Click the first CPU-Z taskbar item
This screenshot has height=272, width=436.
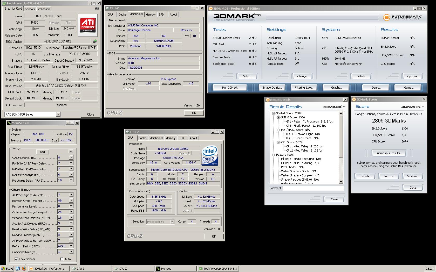91,269
